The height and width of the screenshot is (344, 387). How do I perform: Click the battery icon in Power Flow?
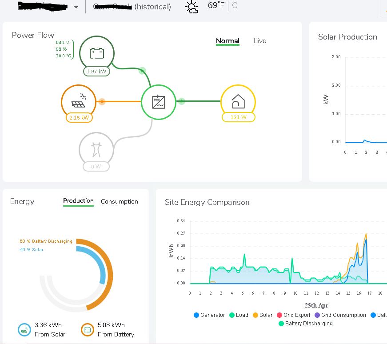[x=97, y=53]
